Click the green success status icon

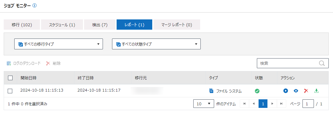click(x=257, y=91)
